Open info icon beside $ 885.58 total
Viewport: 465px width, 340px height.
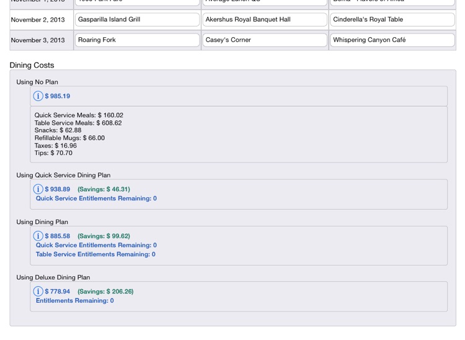(38, 236)
